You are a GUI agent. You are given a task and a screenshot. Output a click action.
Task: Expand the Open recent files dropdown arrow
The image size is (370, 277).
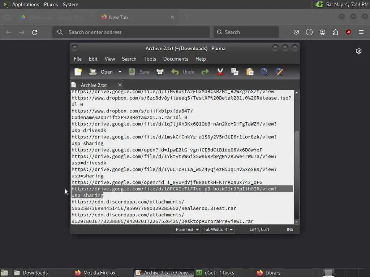click(x=120, y=72)
